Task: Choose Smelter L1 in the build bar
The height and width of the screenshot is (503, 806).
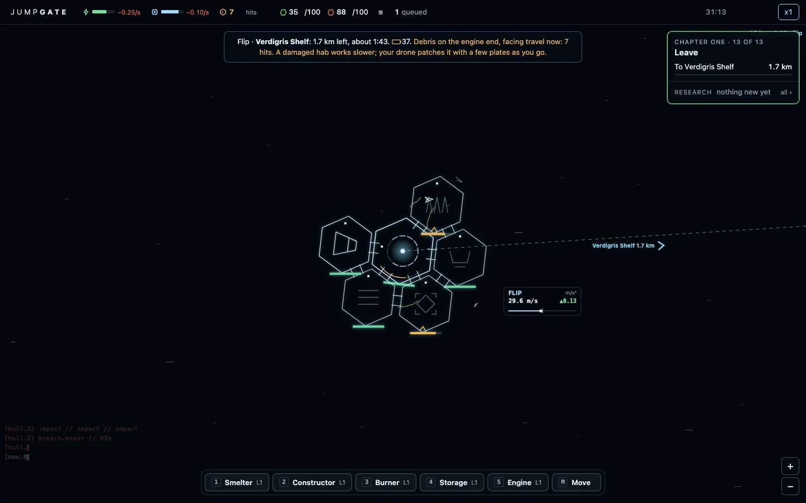Action: [x=237, y=482]
